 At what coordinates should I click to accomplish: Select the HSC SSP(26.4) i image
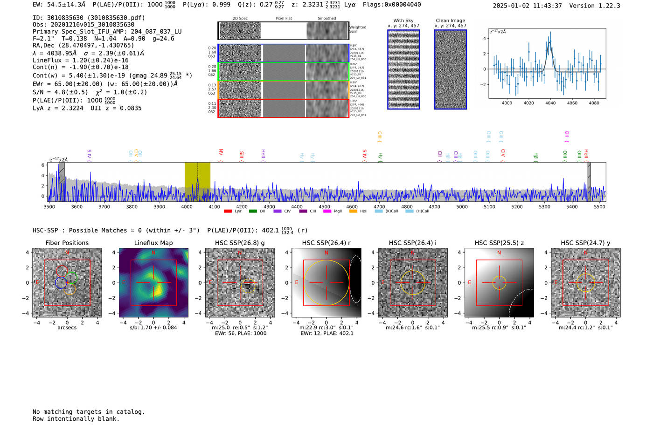click(413, 283)
